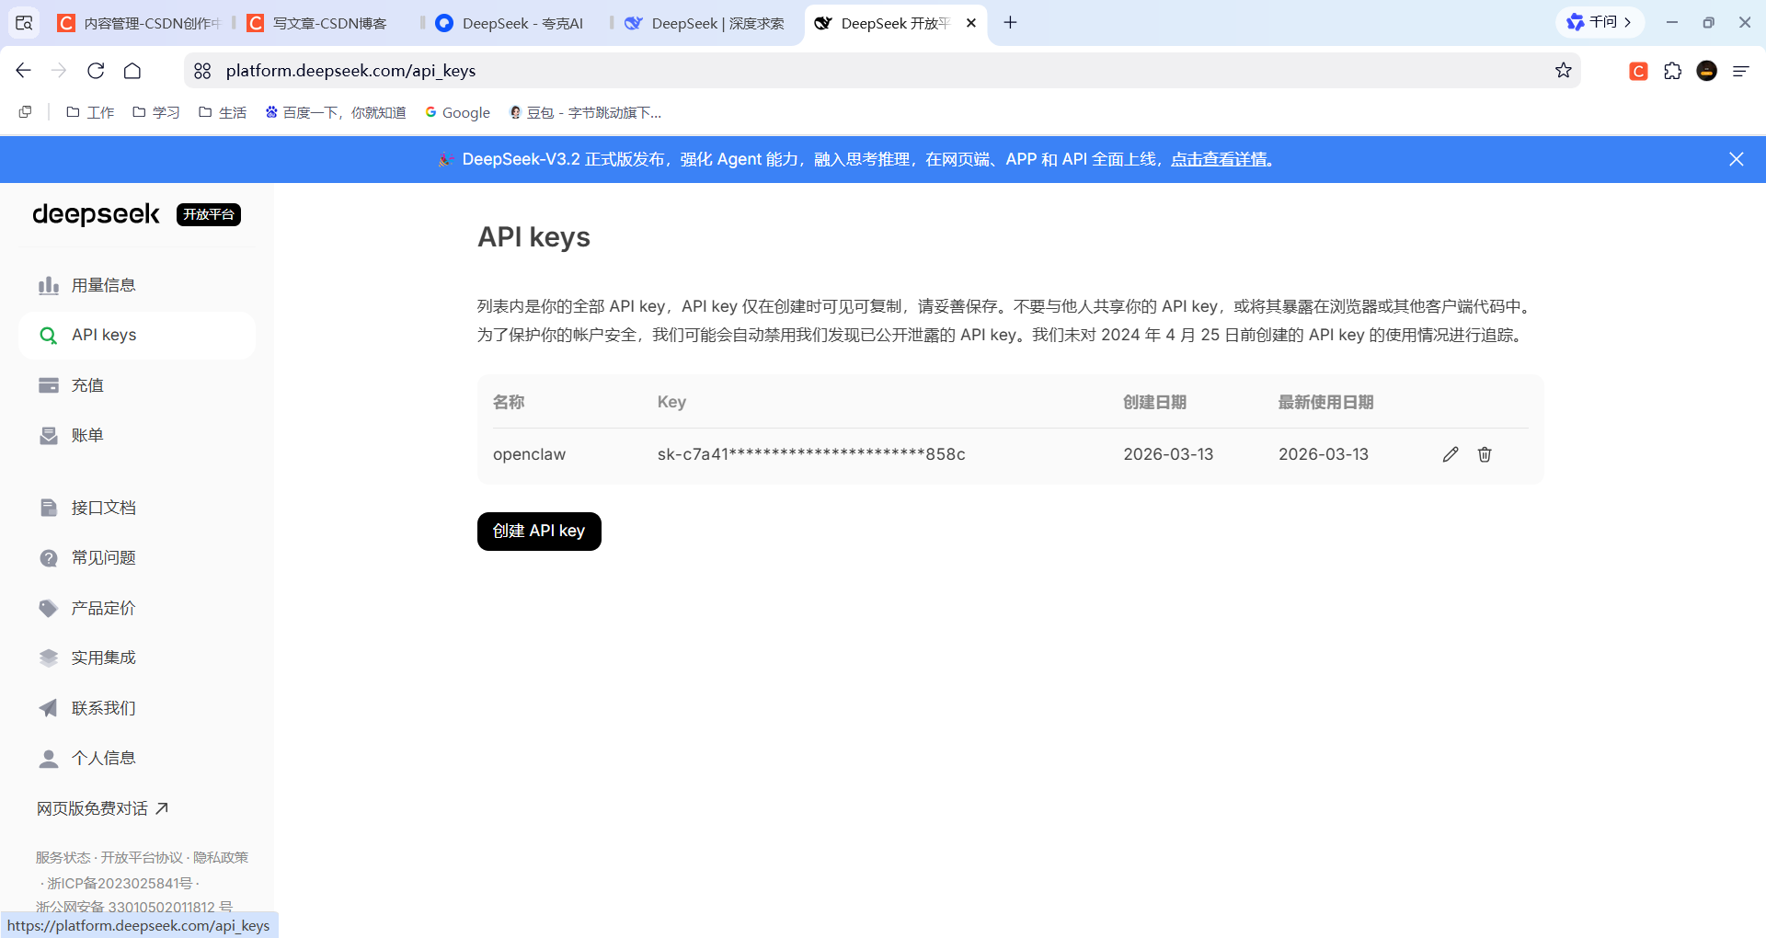Screen dimensions: 1766x938
Task: Open the 用量信息 usage info section
Action: [x=104, y=284]
